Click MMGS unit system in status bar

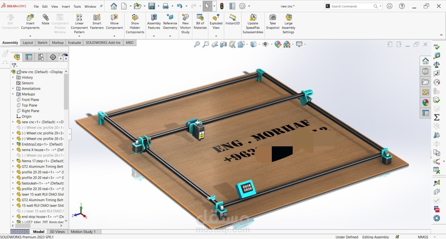click(x=423, y=237)
